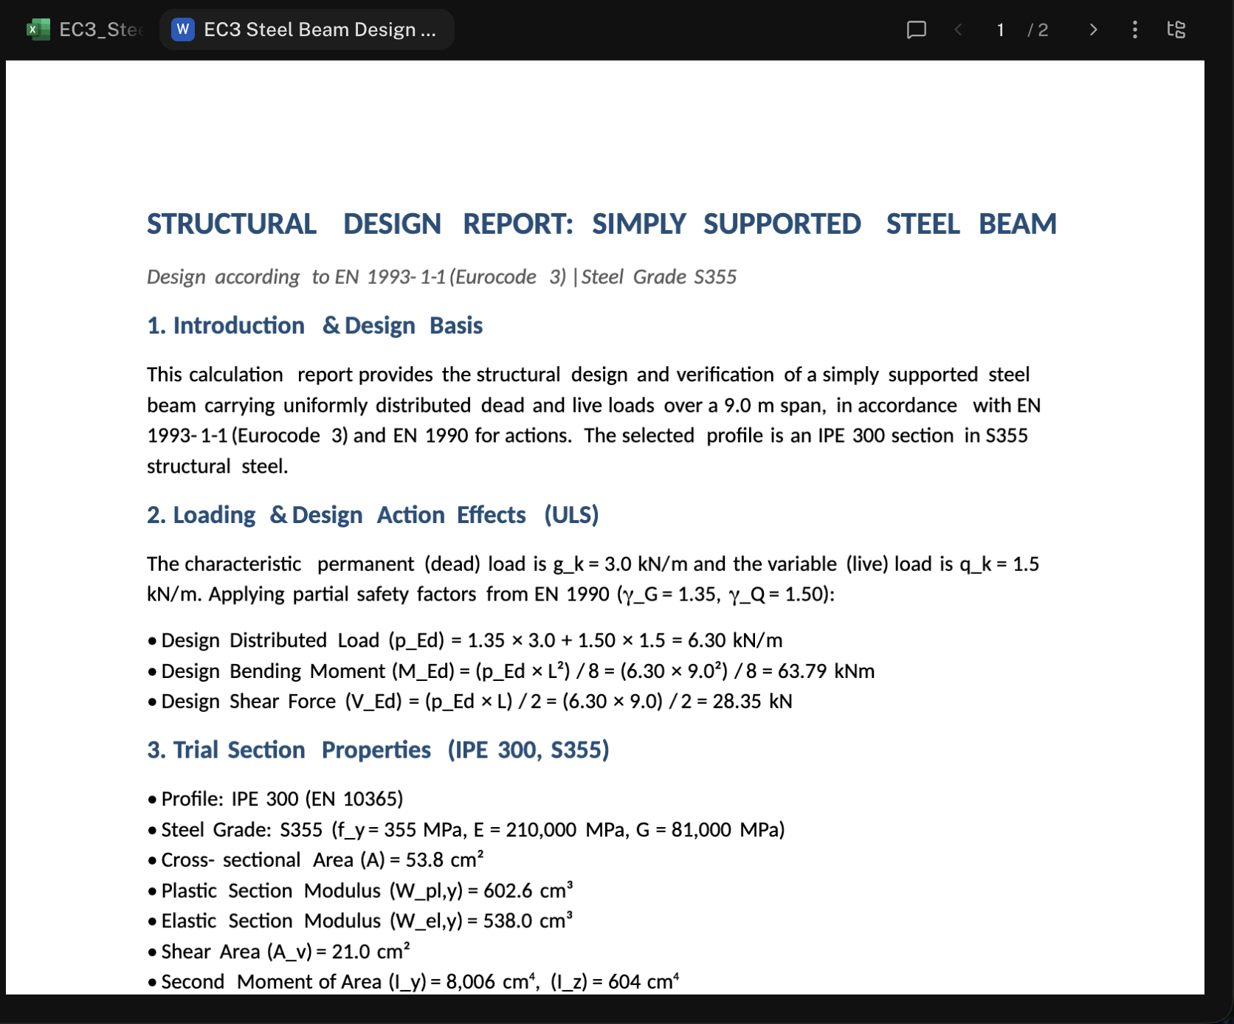Screen dimensions: 1234x1024
Task: Click the 'The characteristic permanent (dead) load' sentence
Action: [x=593, y=564]
